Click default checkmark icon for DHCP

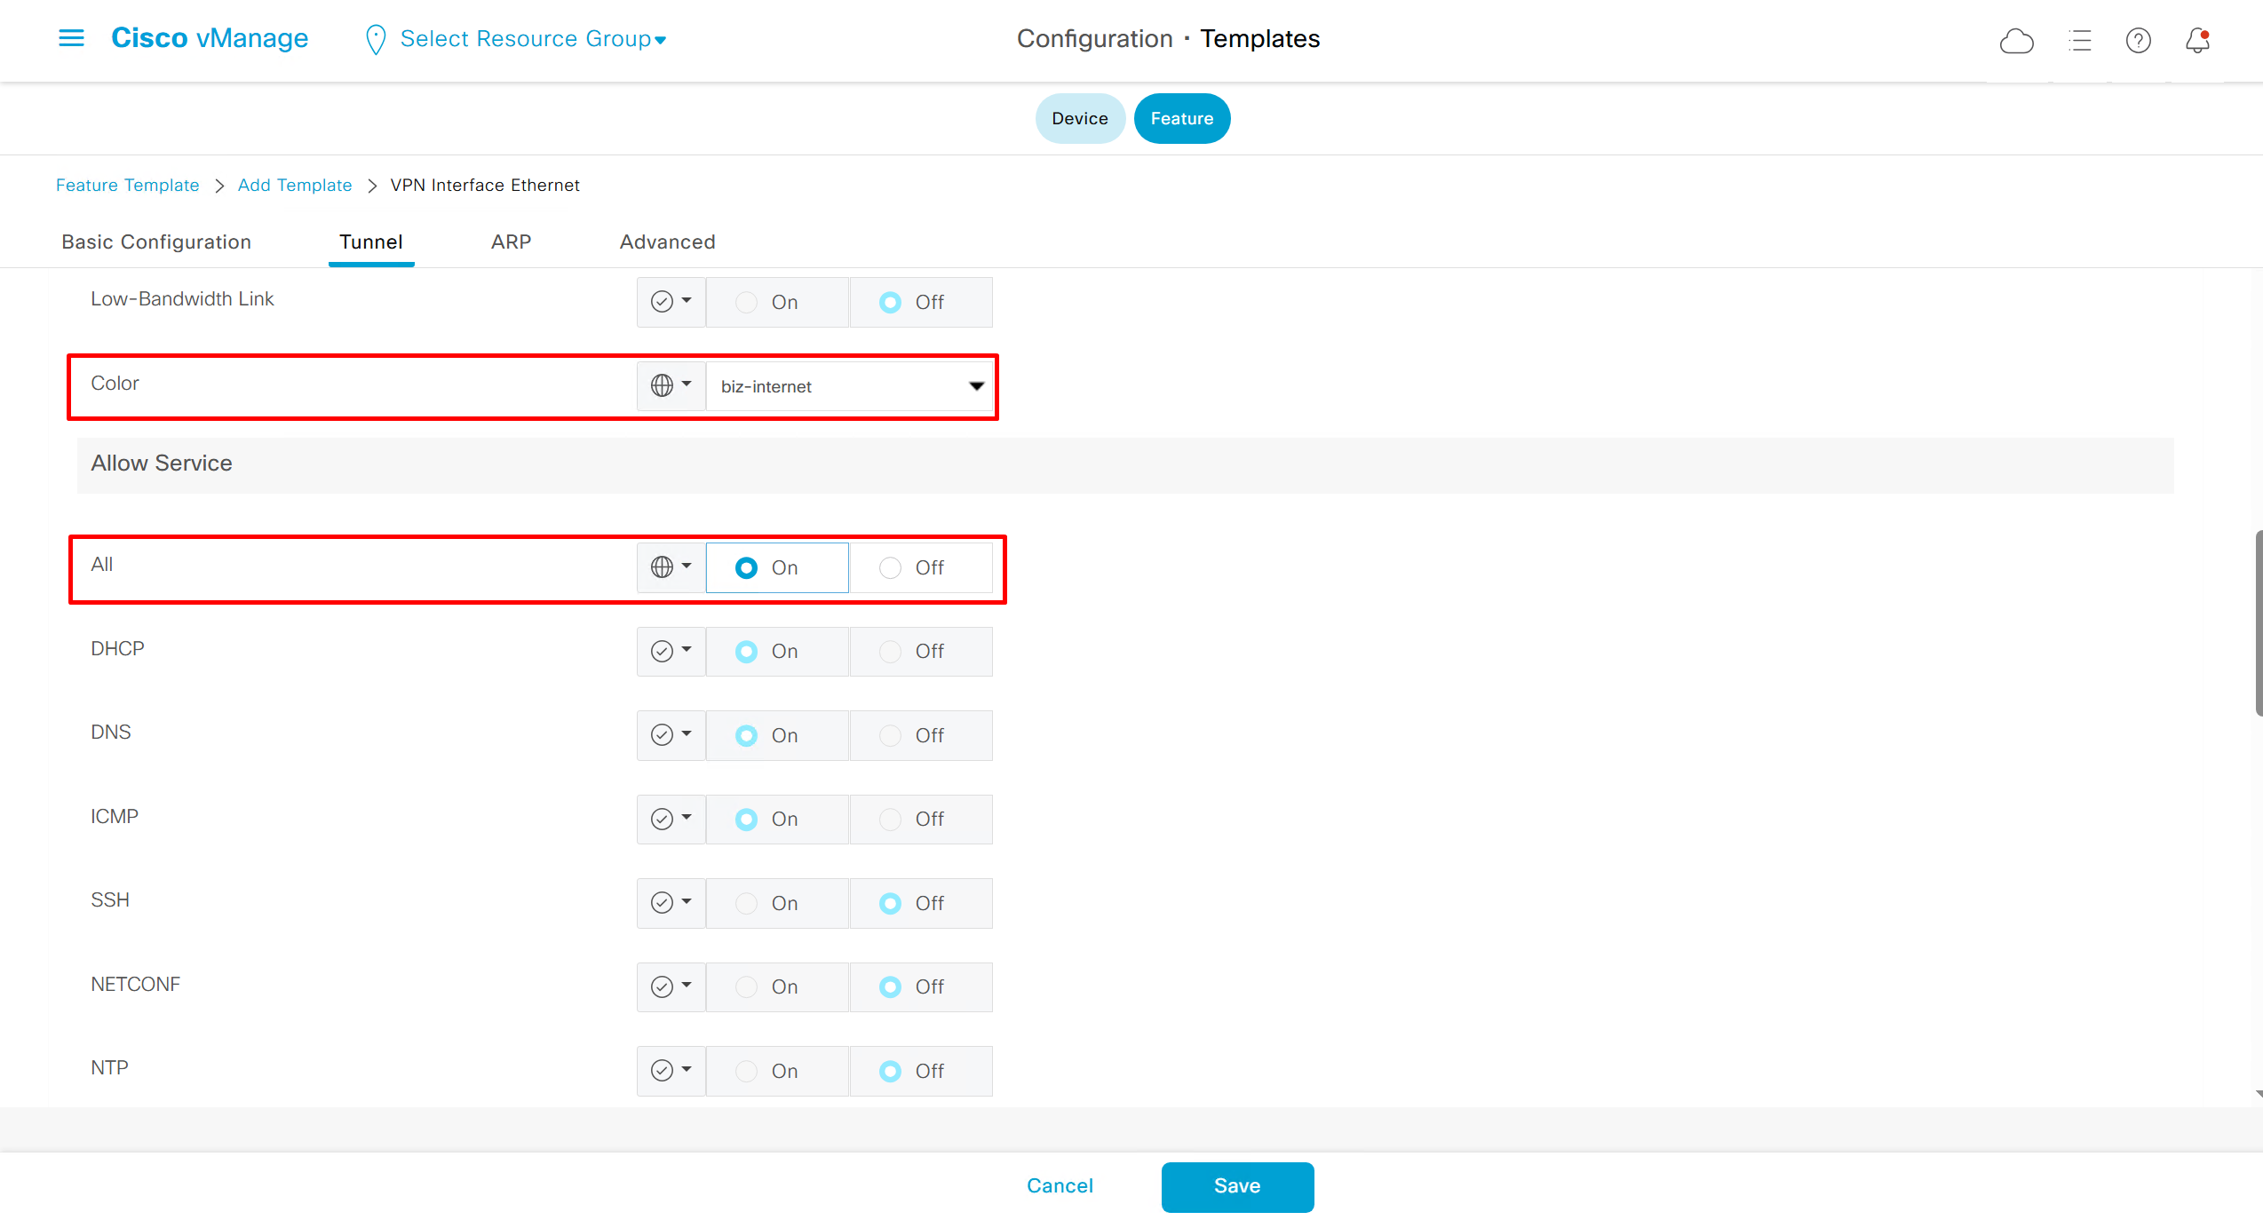point(662,651)
